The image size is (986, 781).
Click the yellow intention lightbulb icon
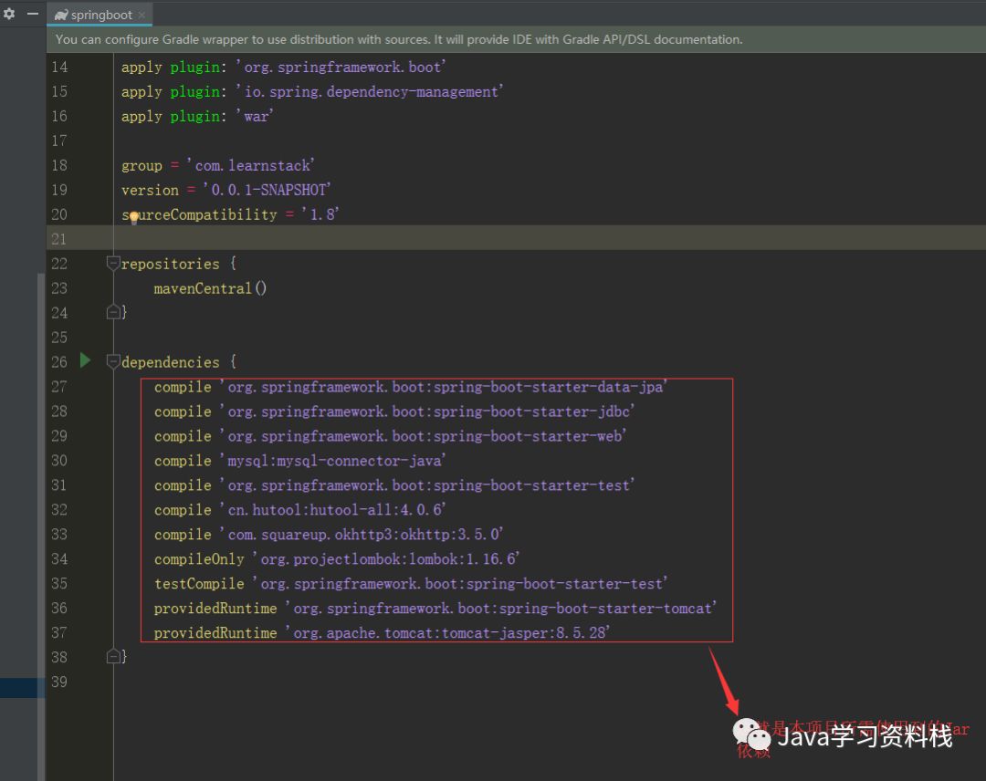[133, 218]
